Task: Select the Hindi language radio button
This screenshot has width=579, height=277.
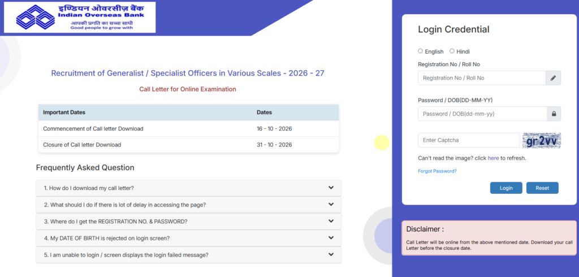Action: 452,51
